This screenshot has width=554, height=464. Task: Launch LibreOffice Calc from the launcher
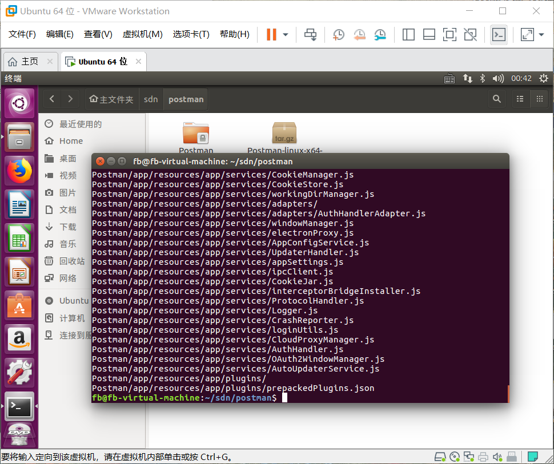[x=19, y=238]
